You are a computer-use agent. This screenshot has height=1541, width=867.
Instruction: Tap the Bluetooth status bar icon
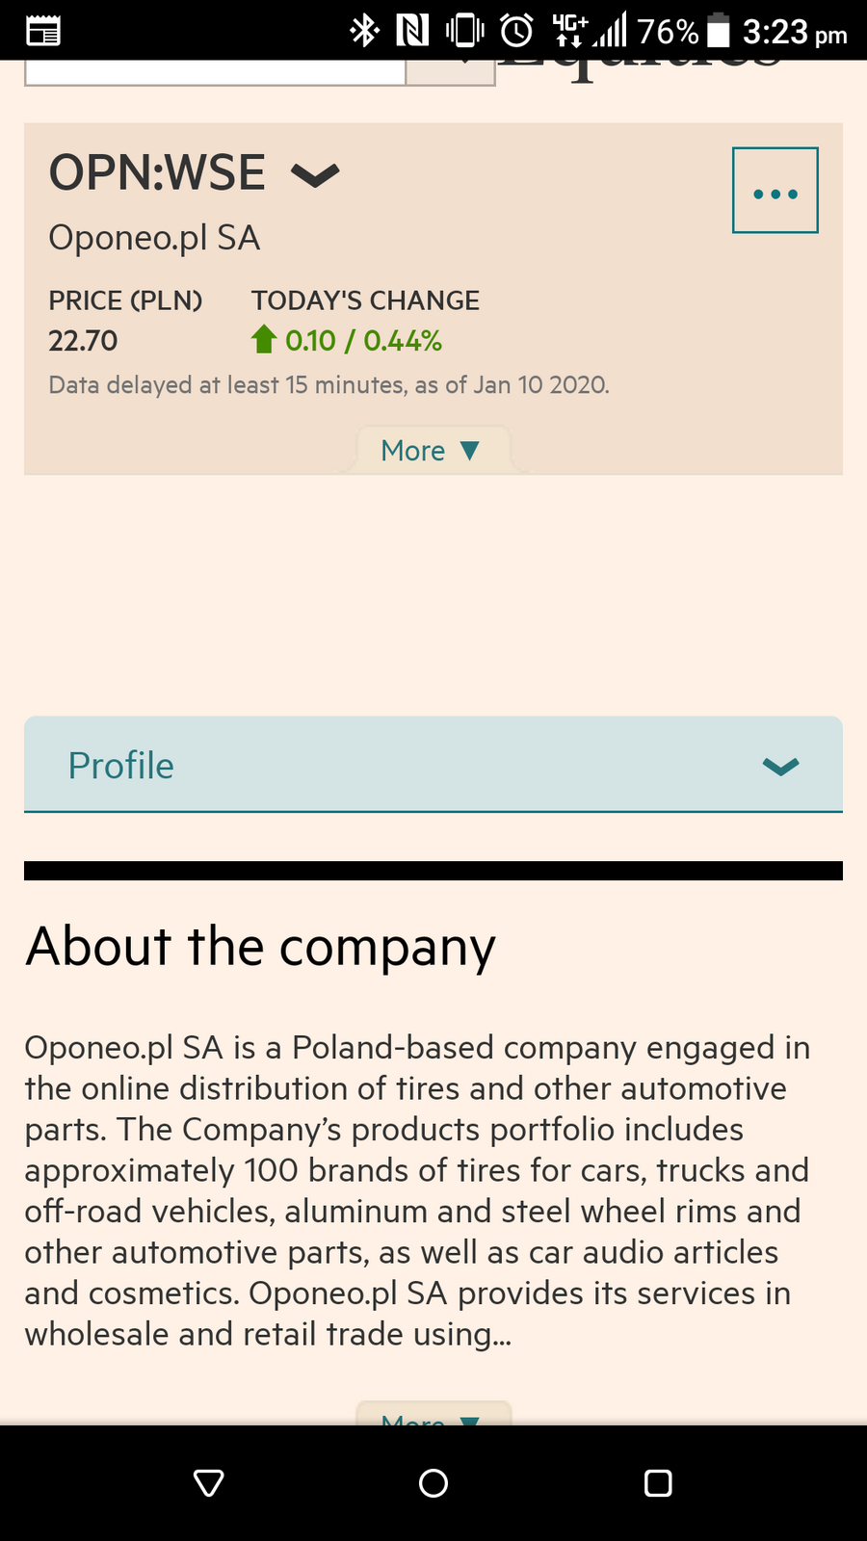(364, 31)
